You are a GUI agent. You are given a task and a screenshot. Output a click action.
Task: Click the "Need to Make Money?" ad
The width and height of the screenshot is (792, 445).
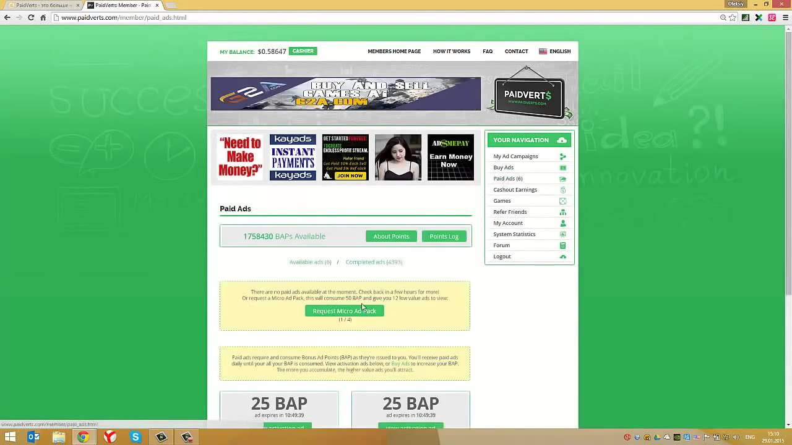tap(240, 157)
